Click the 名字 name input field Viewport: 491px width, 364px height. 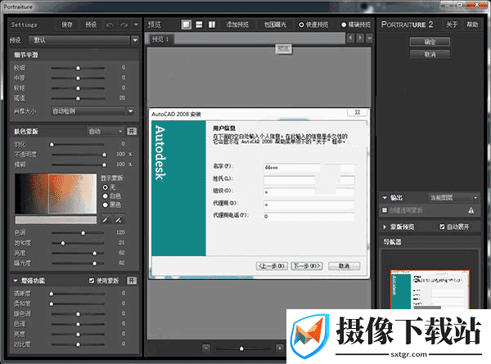click(x=309, y=168)
